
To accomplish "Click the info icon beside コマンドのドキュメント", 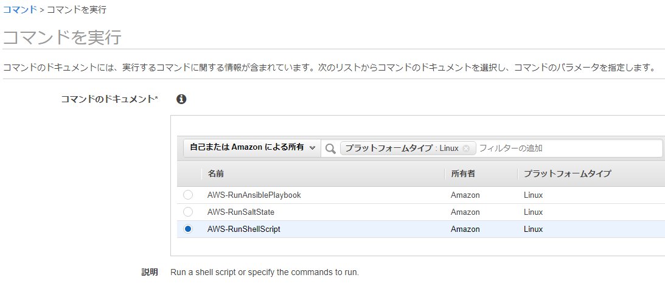I will coord(181,99).
